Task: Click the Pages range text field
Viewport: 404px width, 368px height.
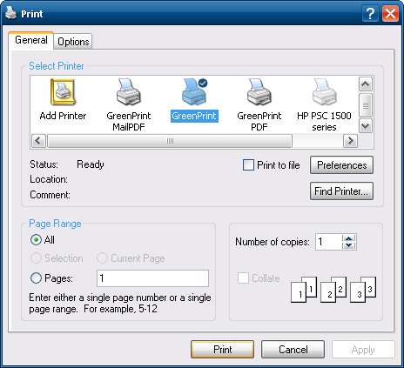Action: 152,278
